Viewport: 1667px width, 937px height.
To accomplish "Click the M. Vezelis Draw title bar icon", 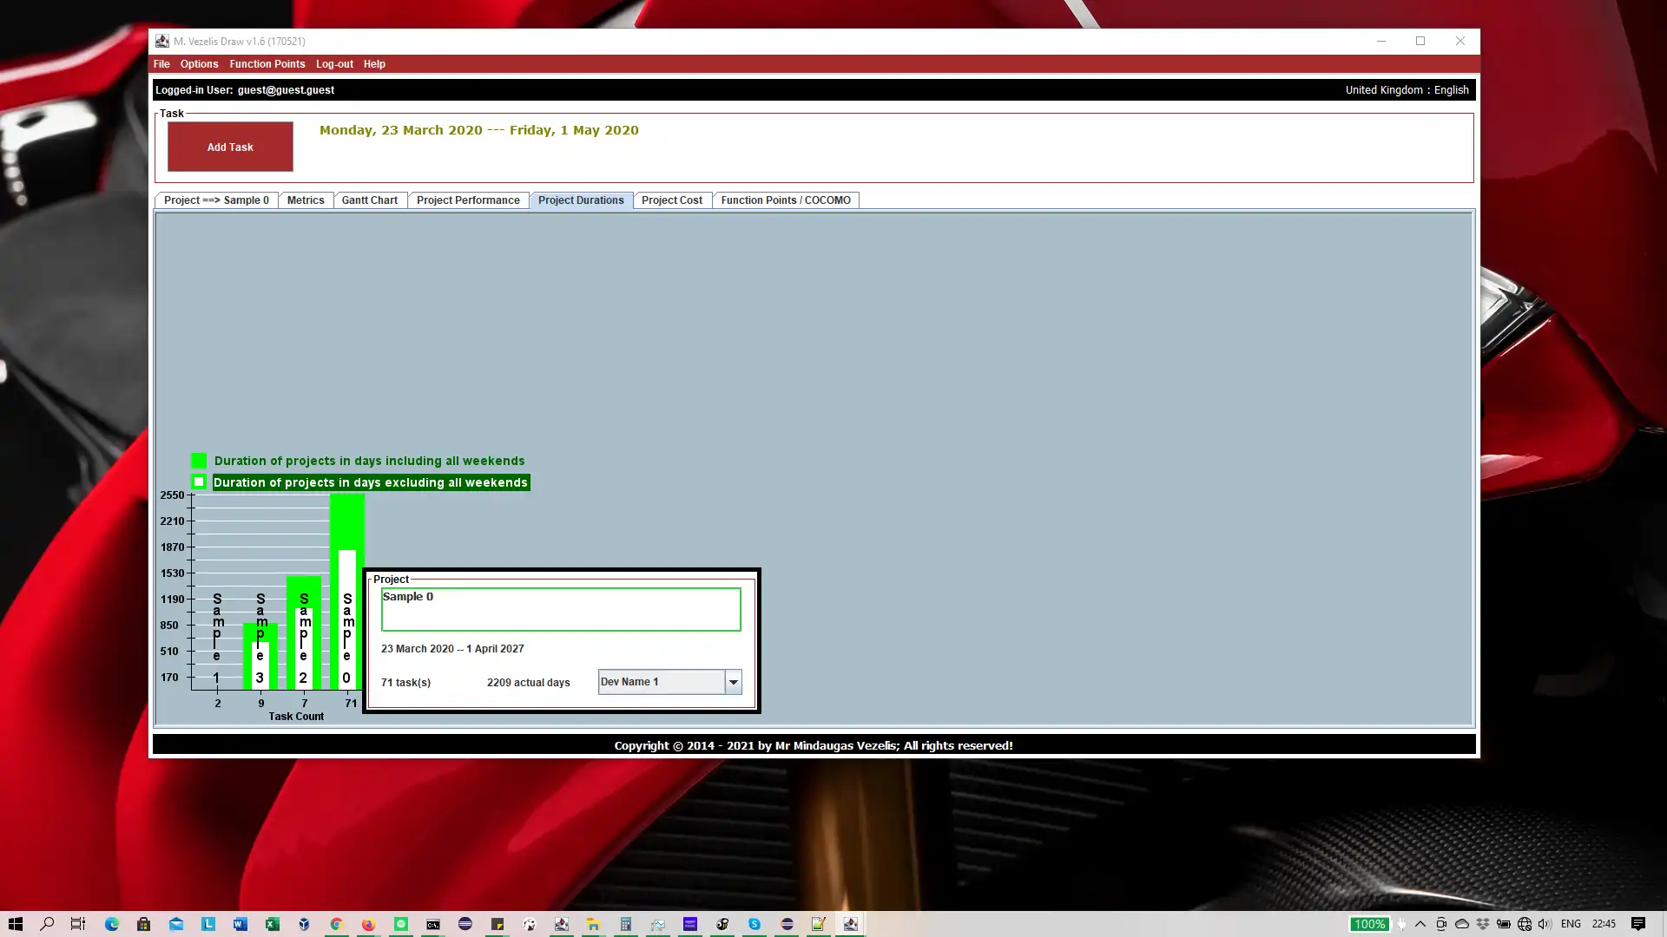I will pos(162,41).
